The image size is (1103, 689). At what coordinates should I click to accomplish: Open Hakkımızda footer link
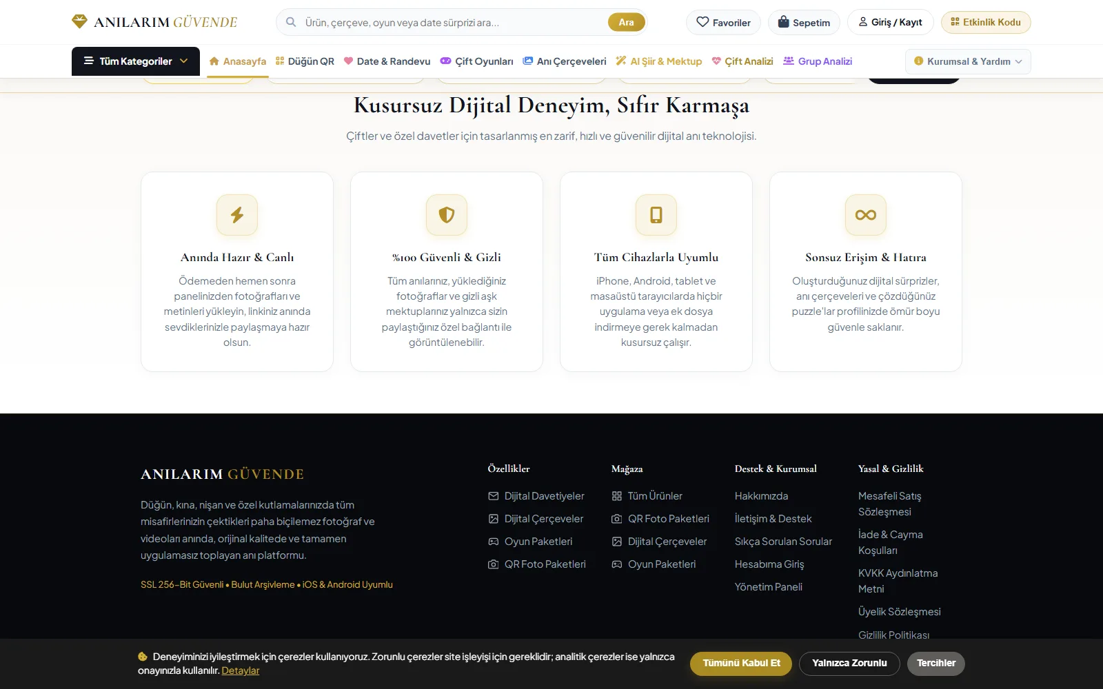[x=761, y=496]
